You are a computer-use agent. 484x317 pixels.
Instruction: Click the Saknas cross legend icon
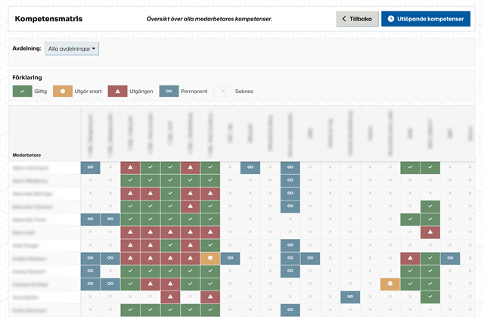pos(222,91)
